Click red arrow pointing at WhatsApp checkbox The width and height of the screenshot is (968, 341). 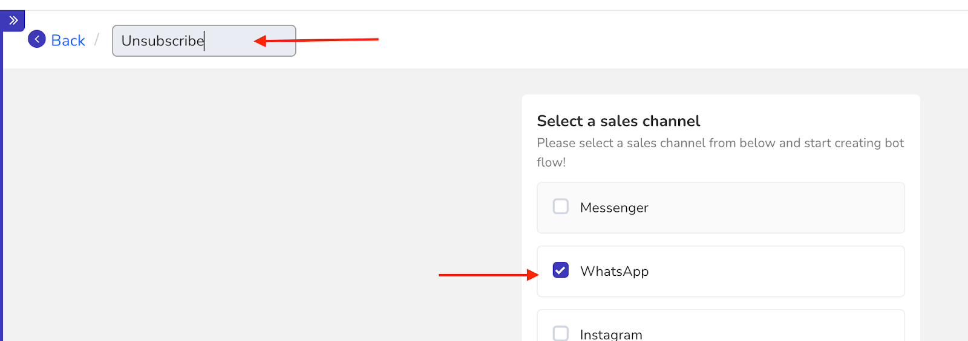488,275
